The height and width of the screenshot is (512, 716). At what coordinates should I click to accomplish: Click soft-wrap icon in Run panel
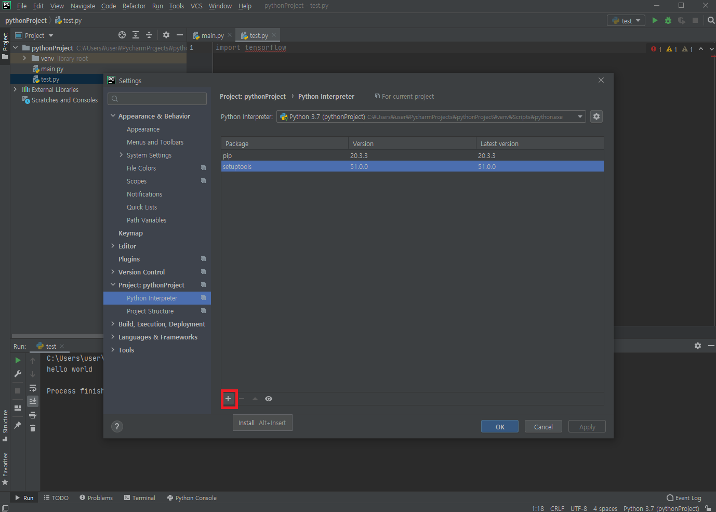[x=33, y=388]
